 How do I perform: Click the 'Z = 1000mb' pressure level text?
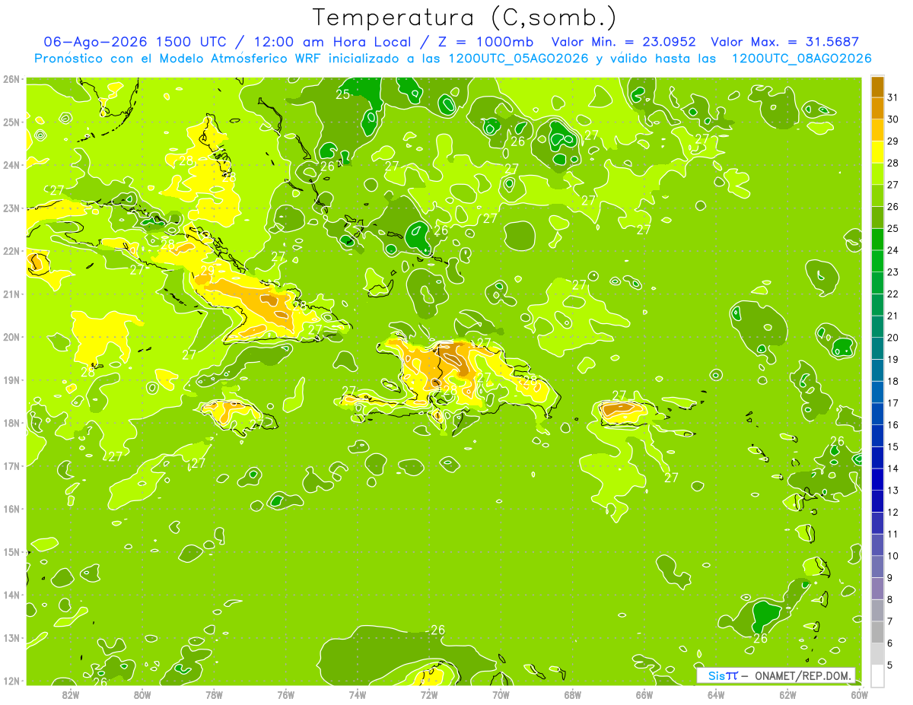485,42
